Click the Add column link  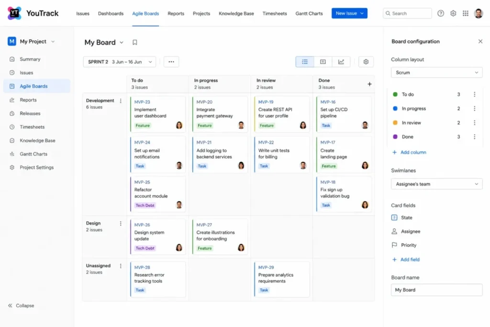tap(410, 152)
